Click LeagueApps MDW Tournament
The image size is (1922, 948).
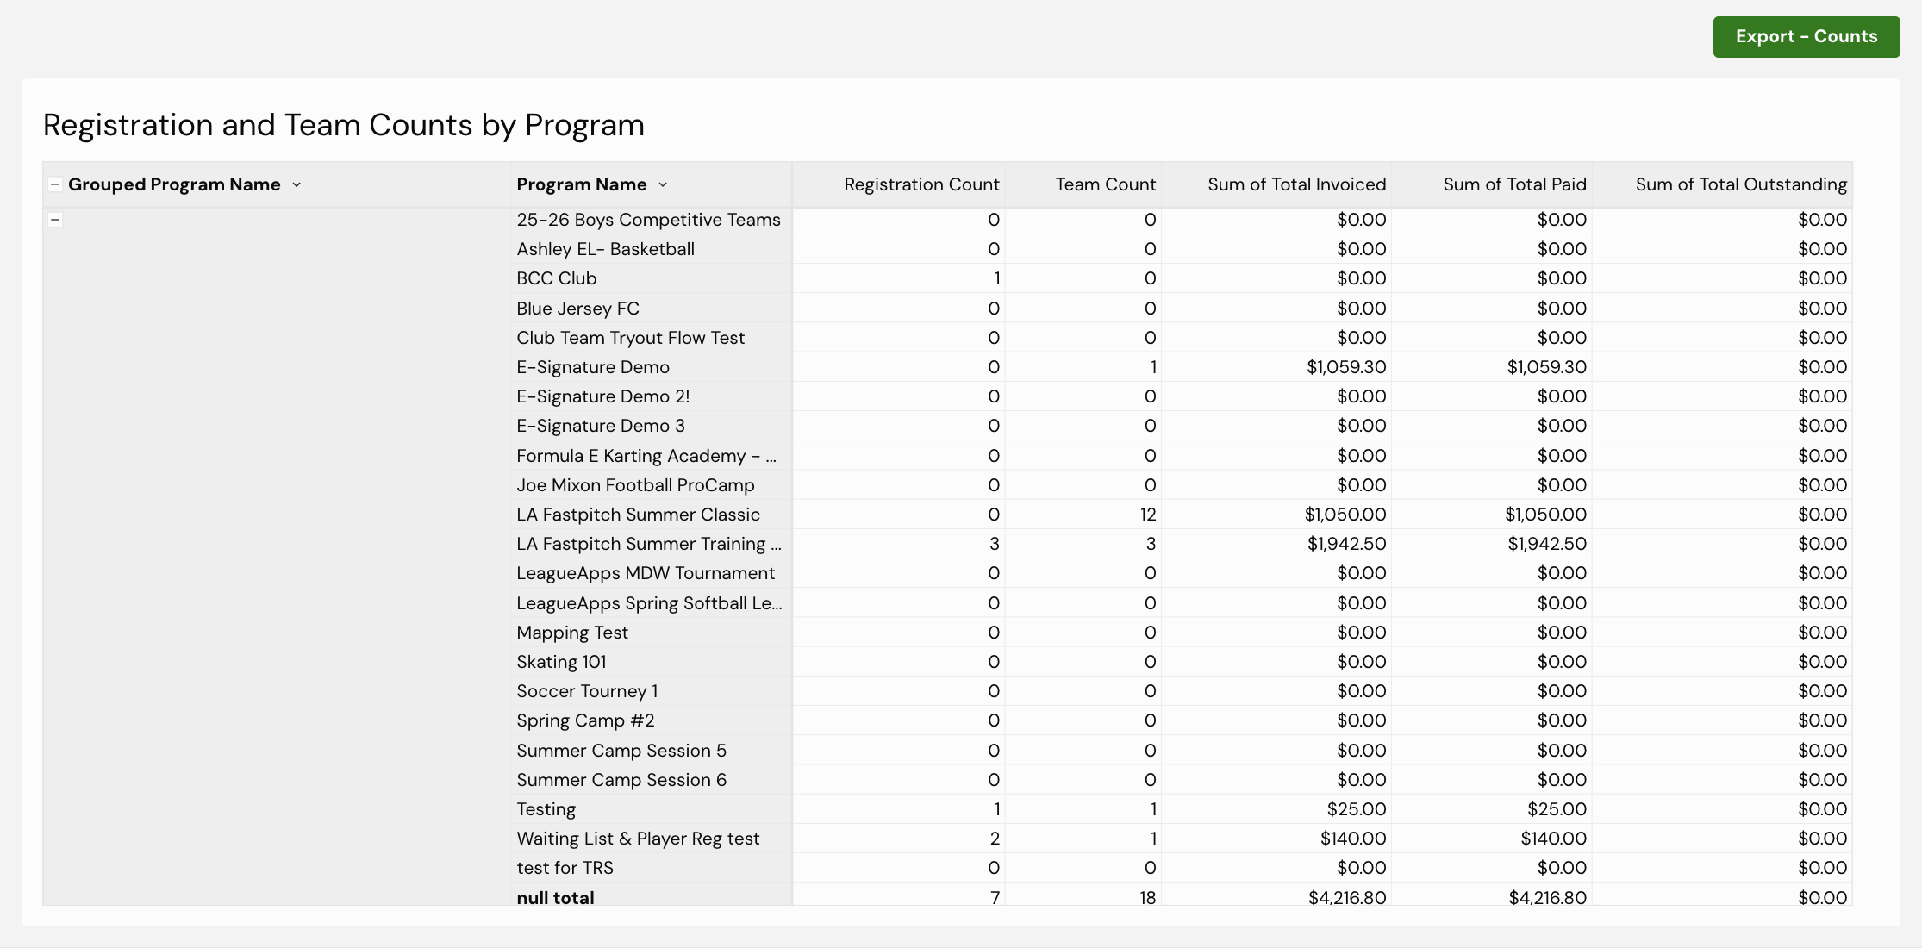point(646,573)
